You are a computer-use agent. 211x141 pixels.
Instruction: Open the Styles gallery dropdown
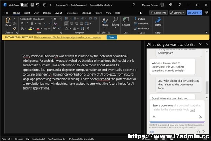coord(105,28)
